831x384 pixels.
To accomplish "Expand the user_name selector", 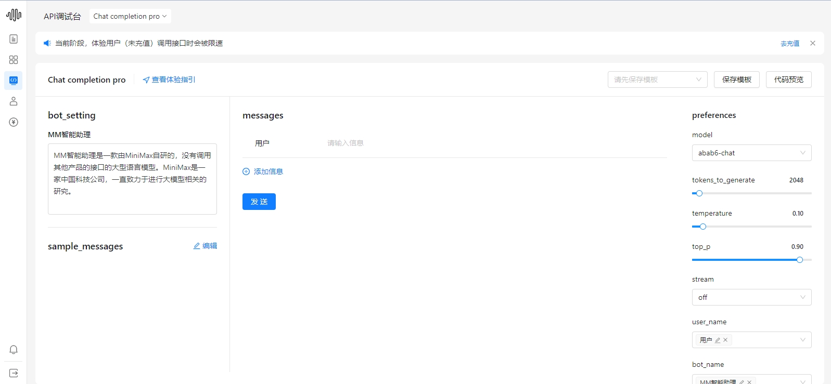I will (x=752, y=340).
